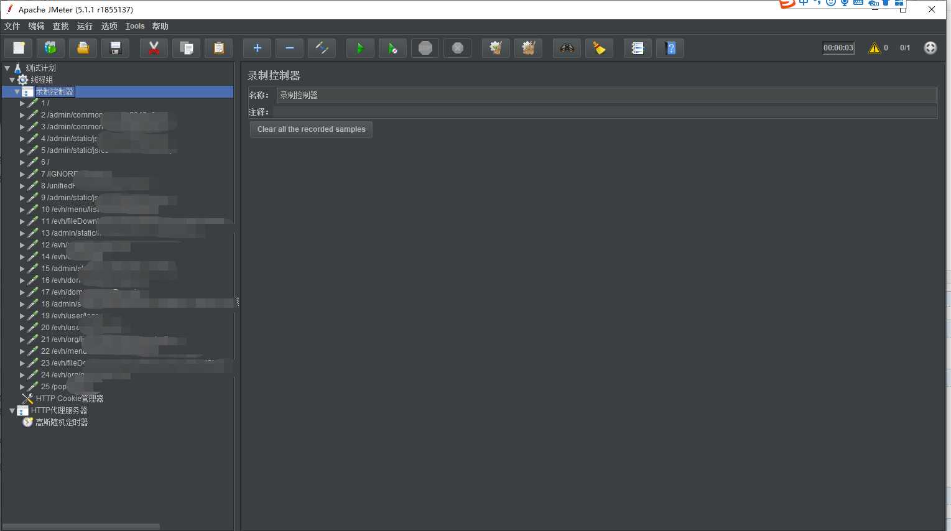
Task: Expand all tree nodes with plus icon
Action: click(x=257, y=48)
